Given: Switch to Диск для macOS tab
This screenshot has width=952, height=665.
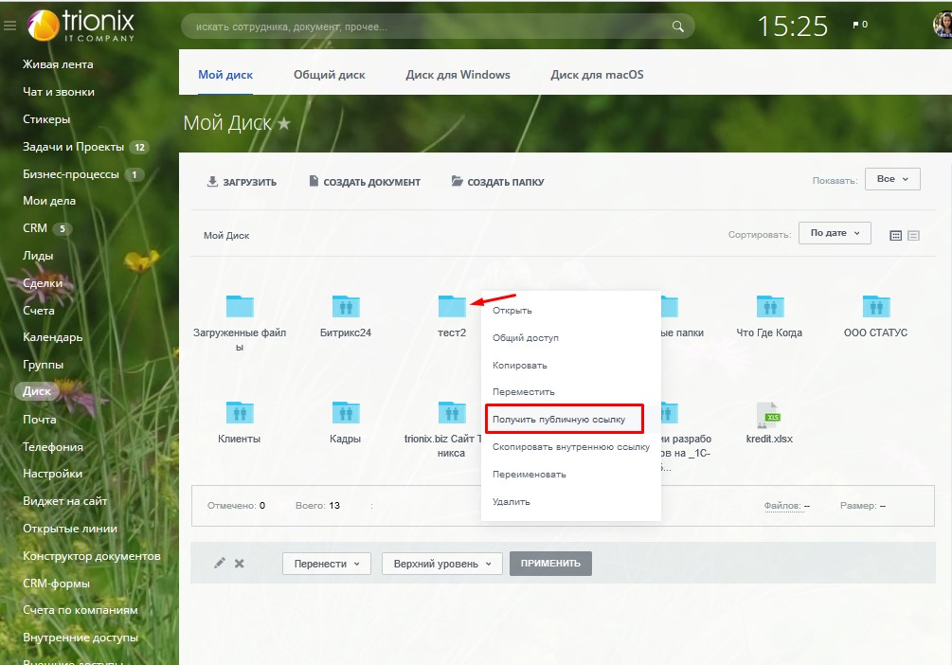Looking at the screenshot, I should point(597,75).
